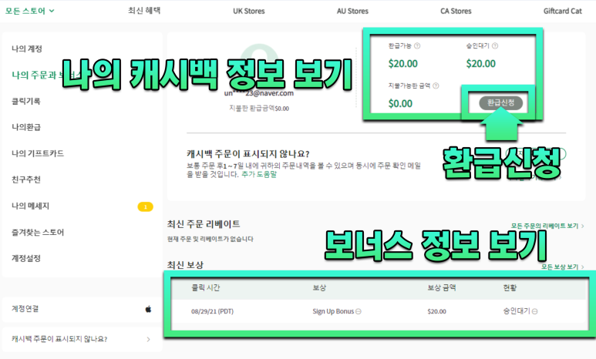The image size is (596, 359).
Task: Click the yellow notification badge on 나의 메세지
Action: click(145, 206)
